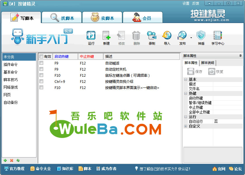Image resolution: width=245 pixels, height=175 pixels.
Task: Import a script using 导入
Action: click(x=167, y=38)
